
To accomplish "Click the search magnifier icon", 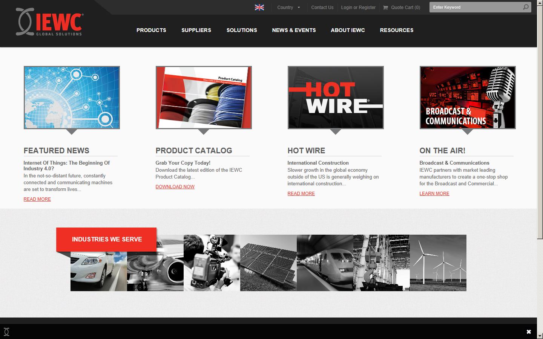I will click(x=526, y=7).
